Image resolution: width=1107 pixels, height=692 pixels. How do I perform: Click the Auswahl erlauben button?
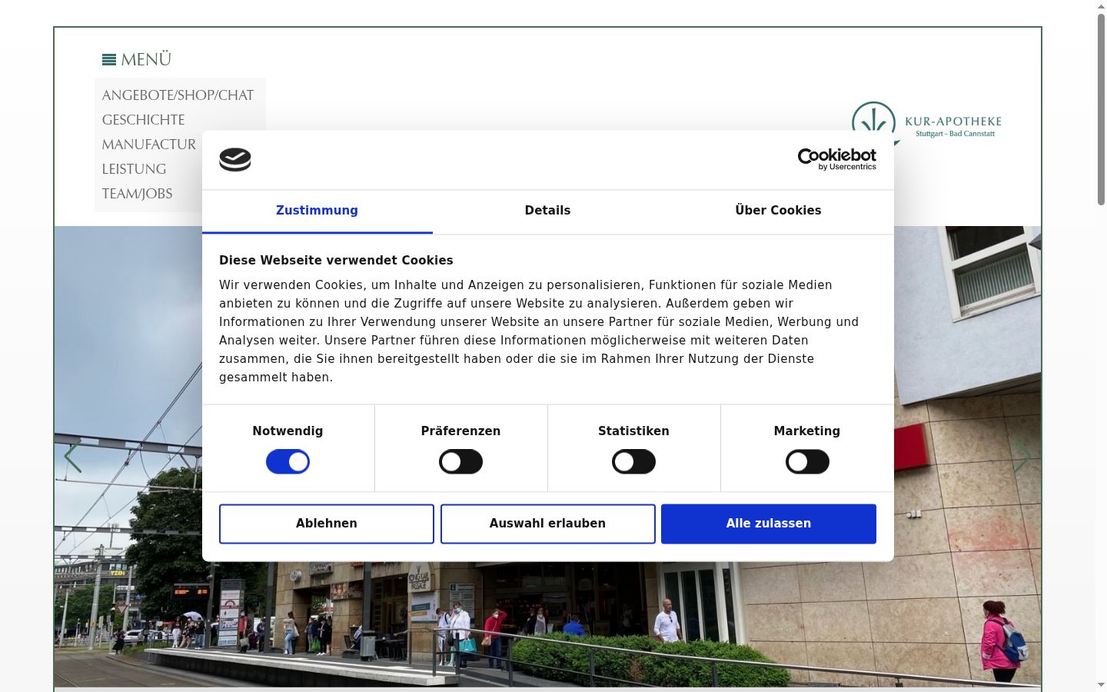547,524
